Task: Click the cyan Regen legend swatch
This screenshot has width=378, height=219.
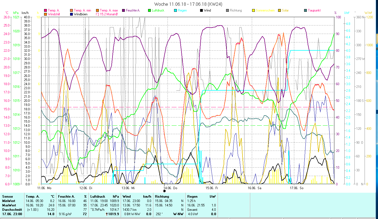Action: pyautogui.click(x=175, y=10)
